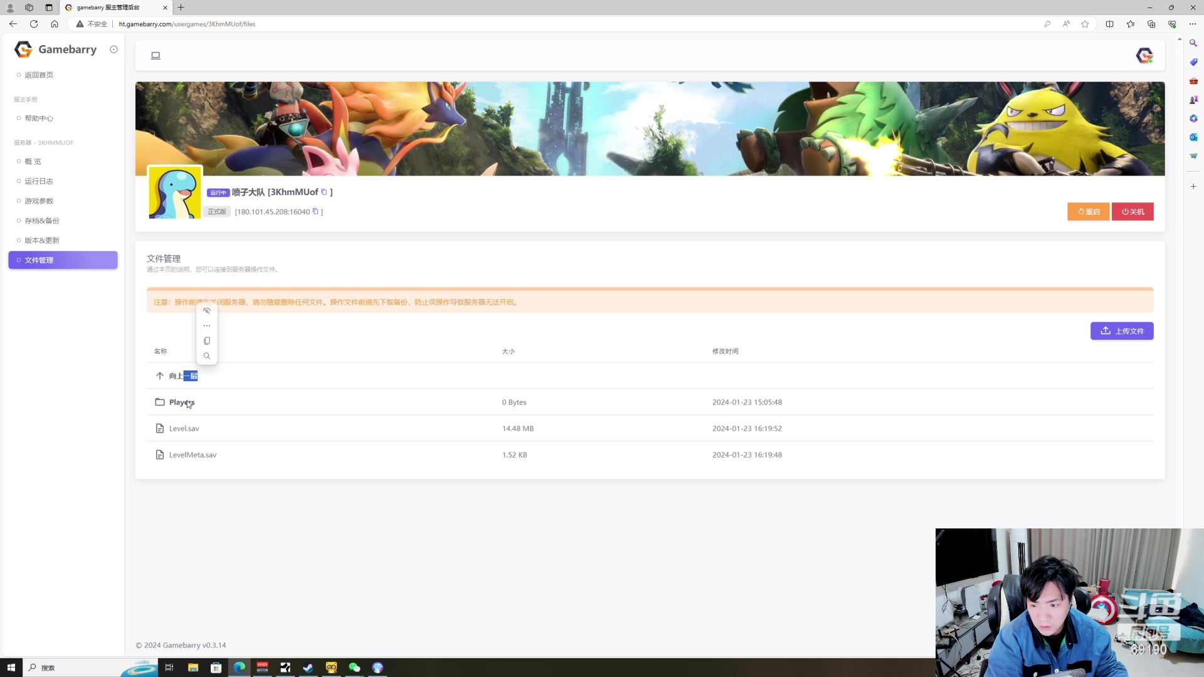Open the tab actions menu icon
This screenshot has height=677, width=1204.
point(49,8)
